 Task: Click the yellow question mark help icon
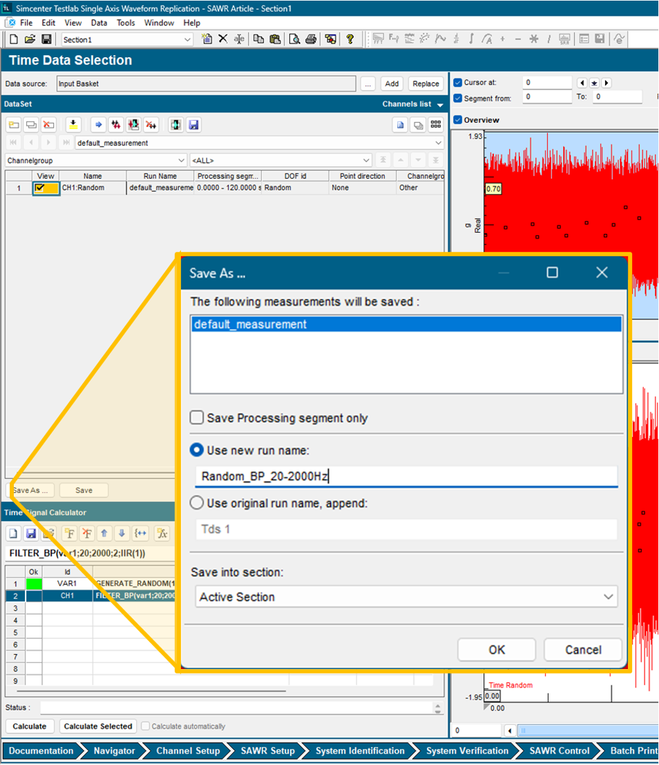point(350,39)
